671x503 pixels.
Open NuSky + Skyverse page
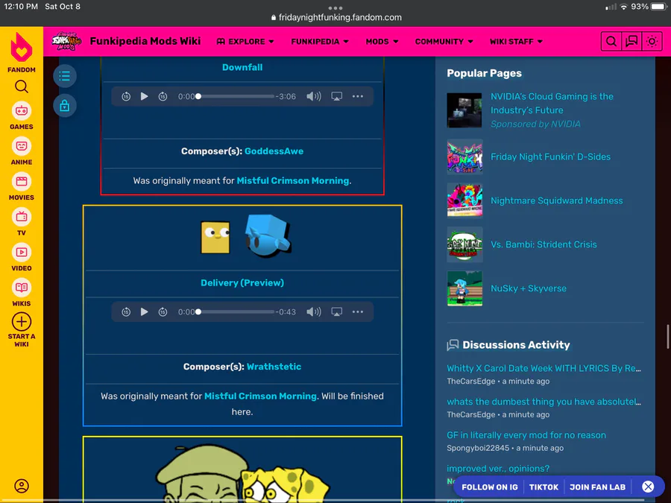[x=528, y=288]
